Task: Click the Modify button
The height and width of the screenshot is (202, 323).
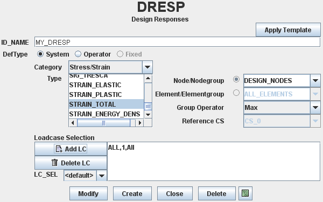Action: [88, 193]
